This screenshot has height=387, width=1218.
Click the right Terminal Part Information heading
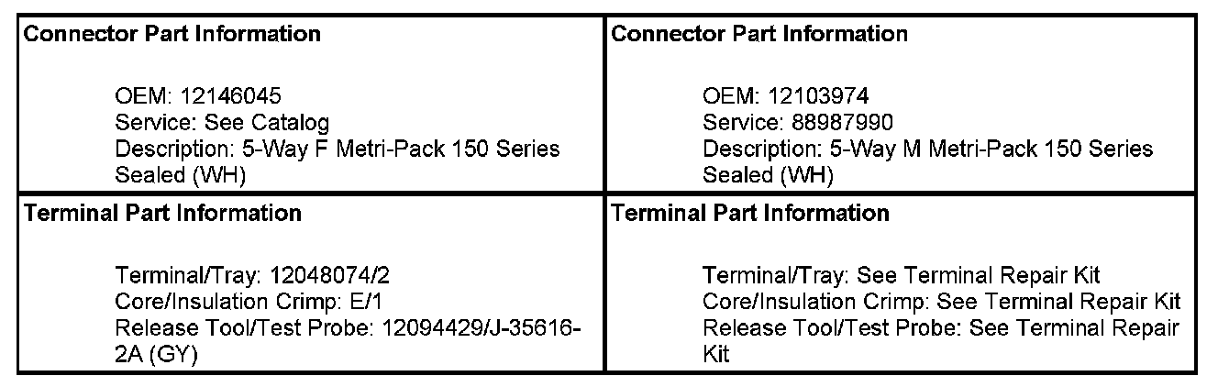[x=749, y=214]
